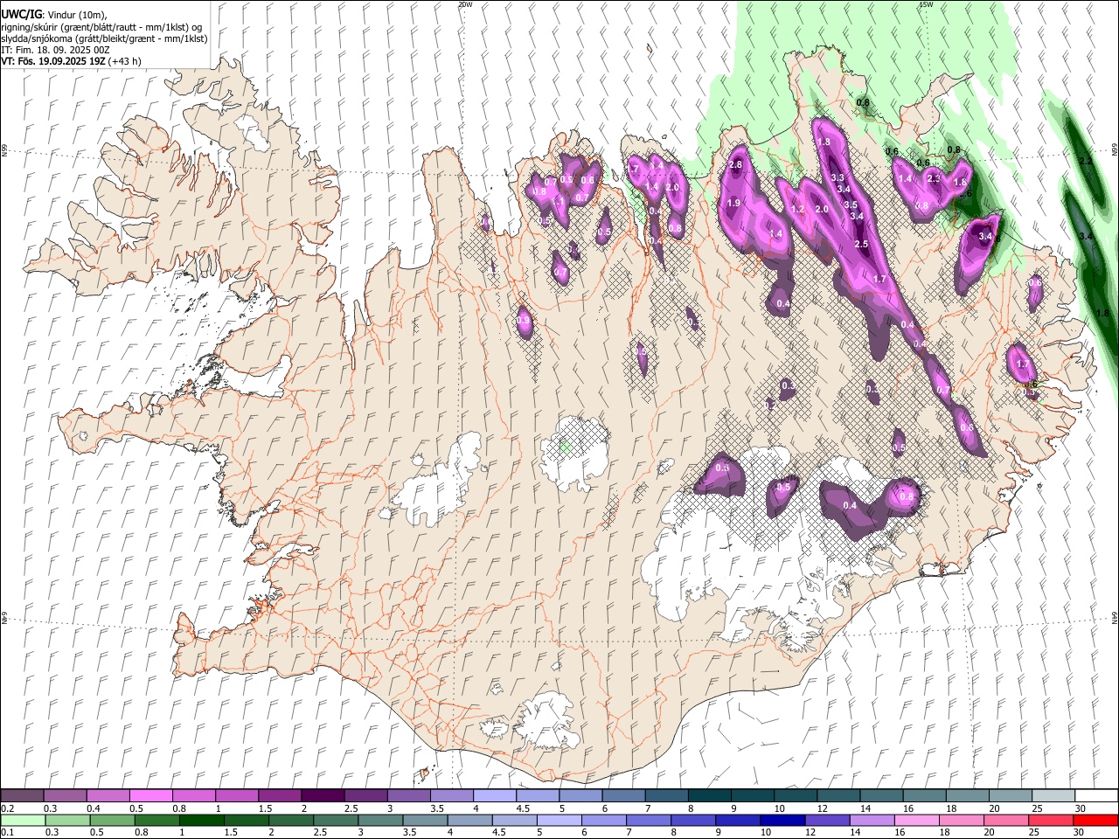
Task: Click the 4.5 label in the lower legend row
Action: coord(500,832)
